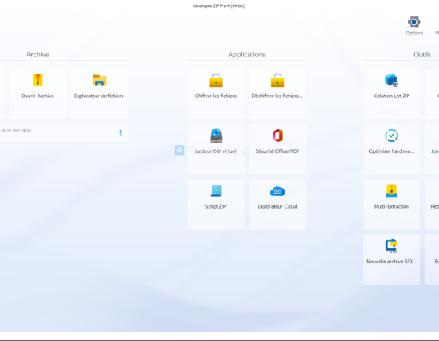Click the Script ZIP label
This screenshot has height=341, width=439.
tap(216, 206)
